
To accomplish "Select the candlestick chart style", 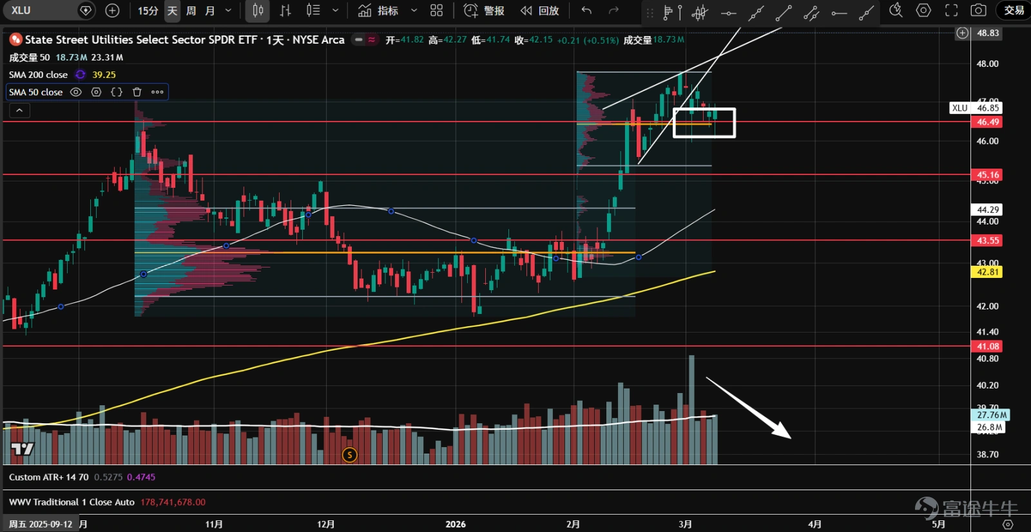I will coord(258,10).
